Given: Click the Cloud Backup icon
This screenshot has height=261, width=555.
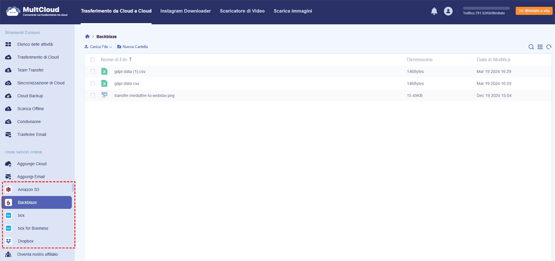Looking at the screenshot, I should [8, 96].
